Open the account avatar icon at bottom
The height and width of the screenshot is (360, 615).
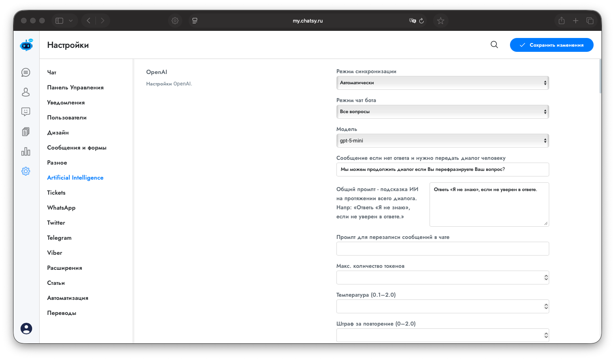point(26,328)
